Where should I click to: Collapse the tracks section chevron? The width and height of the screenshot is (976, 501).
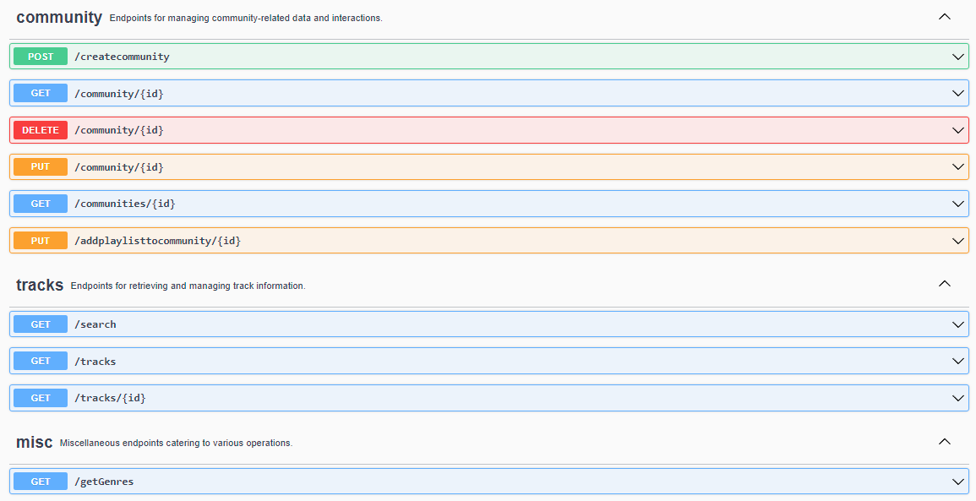pos(945,284)
